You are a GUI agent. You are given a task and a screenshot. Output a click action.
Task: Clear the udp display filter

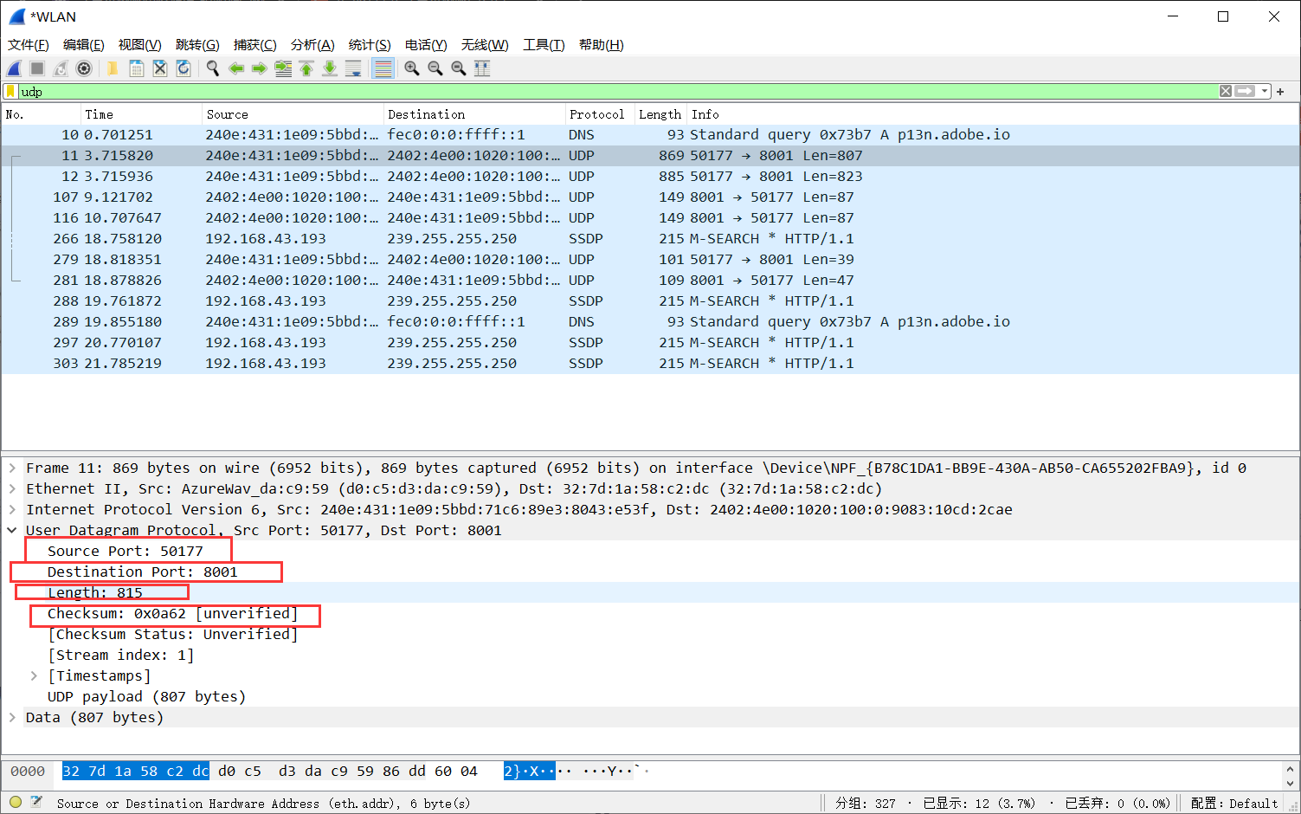point(1226,91)
